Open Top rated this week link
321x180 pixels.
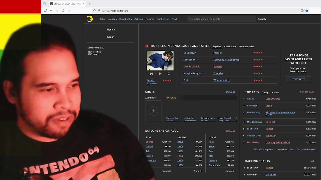(306, 149)
